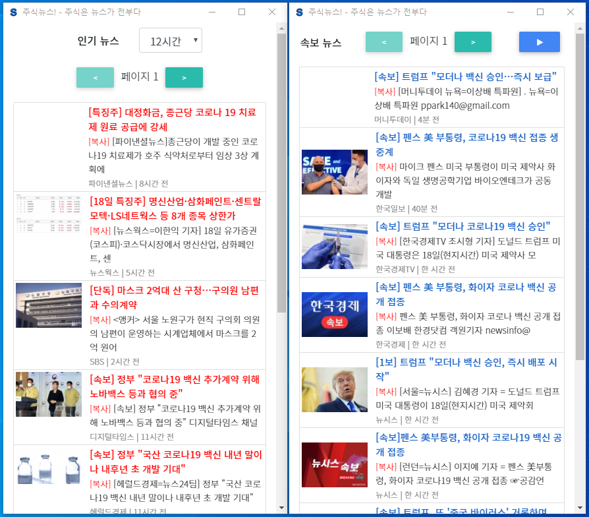The width and height of the screenshot is (589, 517).
Task: Open article 정부 국산 코로나19 백신 내년 말
Action: point(176,462)
